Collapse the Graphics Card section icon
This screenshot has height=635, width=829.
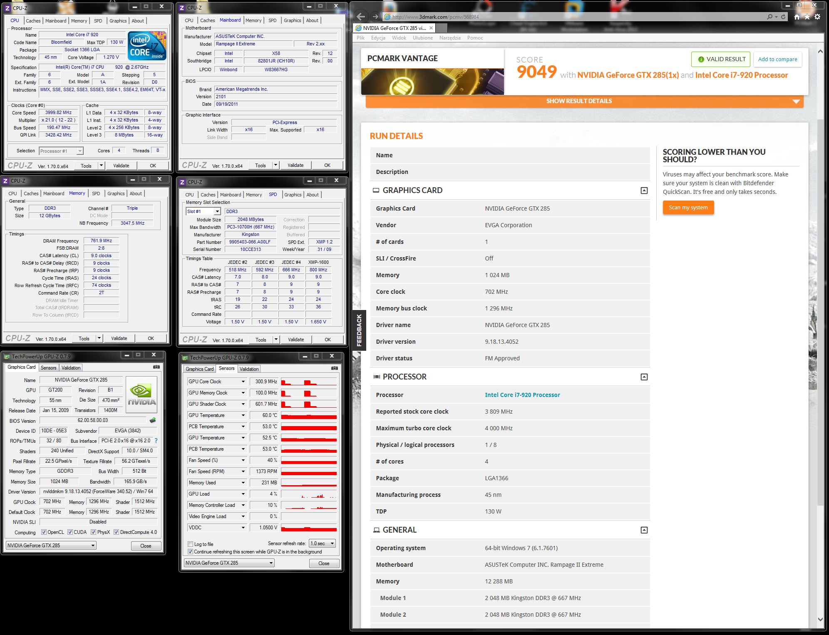644,190
